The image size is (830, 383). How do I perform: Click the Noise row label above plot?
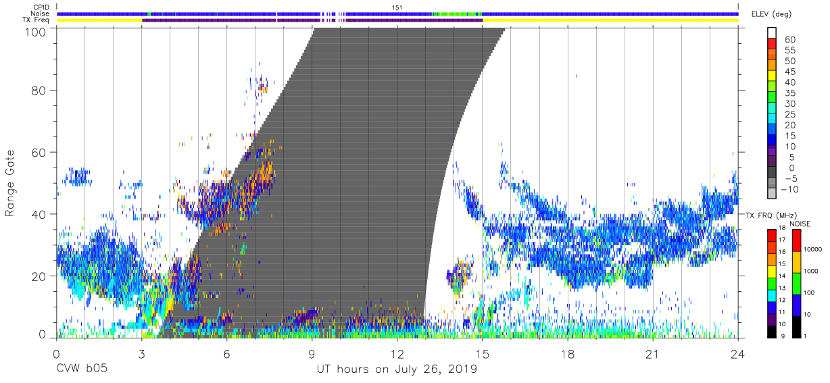pyautogui.click(x=40, y=14)
